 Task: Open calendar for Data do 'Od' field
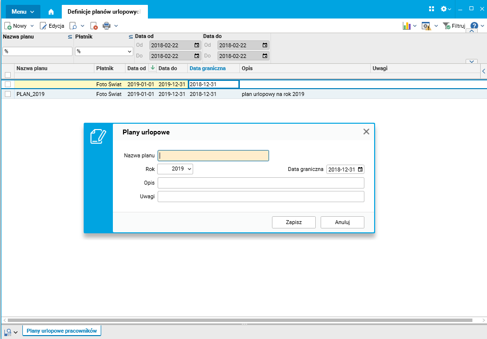point(265,45)
